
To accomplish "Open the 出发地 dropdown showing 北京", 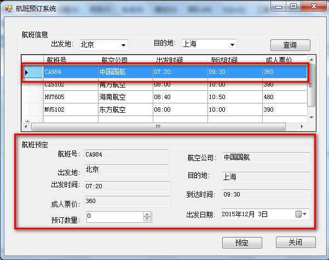I will pyautogui.click(x=123, y=45).
